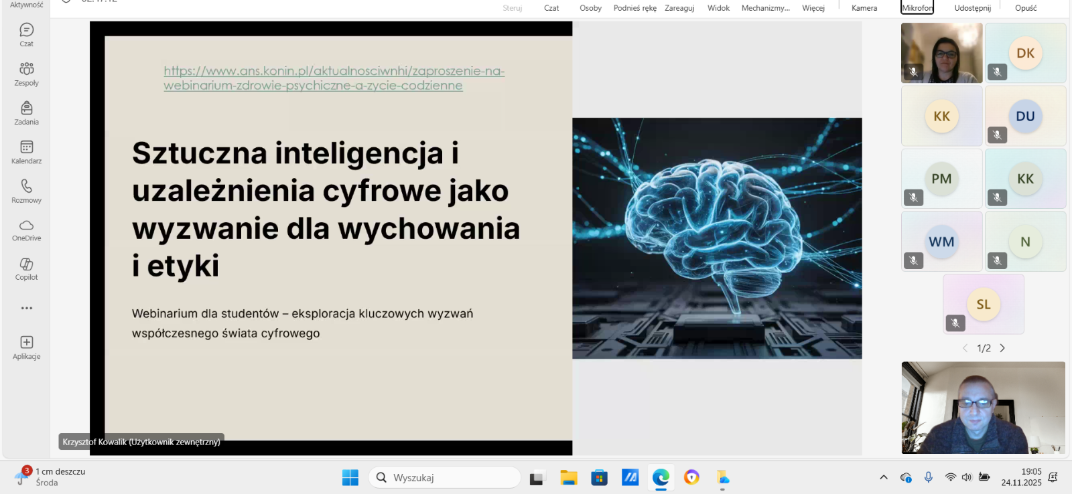Click Opuść to leave the meeting
The height and width of the screenshot is (494, 1072).
pyautogui.click(x=1025, y=8)
